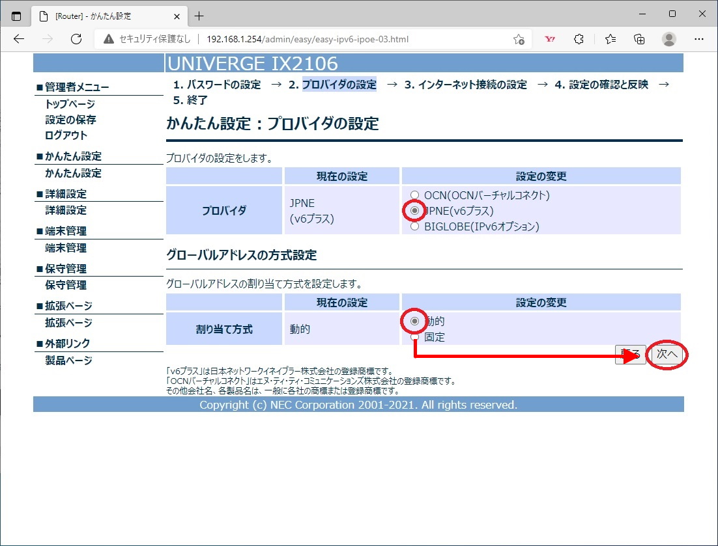Viewport: 718px width, 546px height.
Task: Open 端末管理 sidebar link
Action: pos(66,248)
